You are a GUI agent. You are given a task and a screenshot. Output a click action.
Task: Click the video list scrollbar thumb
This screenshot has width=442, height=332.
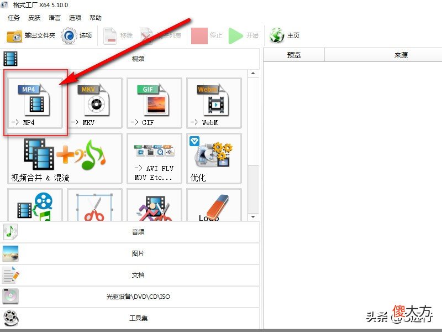coord(253,189)
